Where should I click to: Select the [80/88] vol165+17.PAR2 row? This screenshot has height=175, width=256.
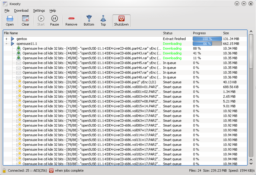tap(125, 149)
